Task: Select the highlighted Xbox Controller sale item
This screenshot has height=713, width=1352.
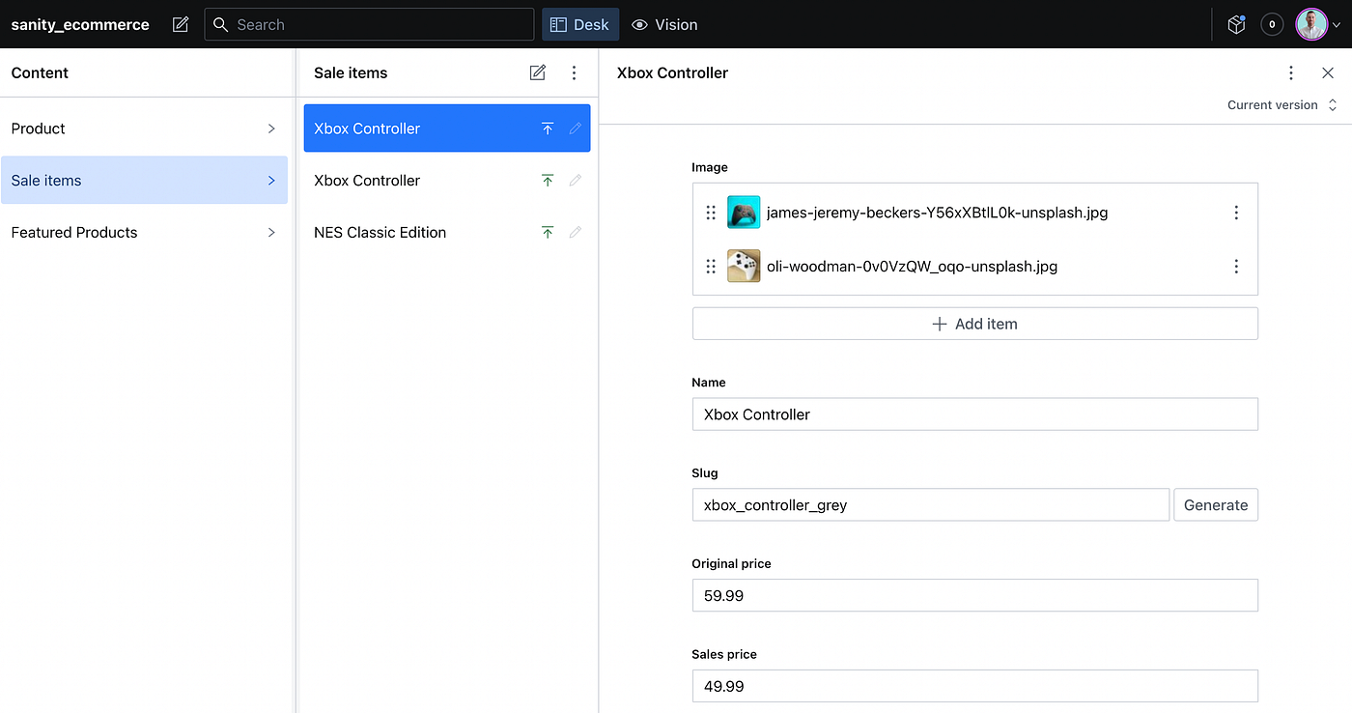Action: (x=447, y=128)
